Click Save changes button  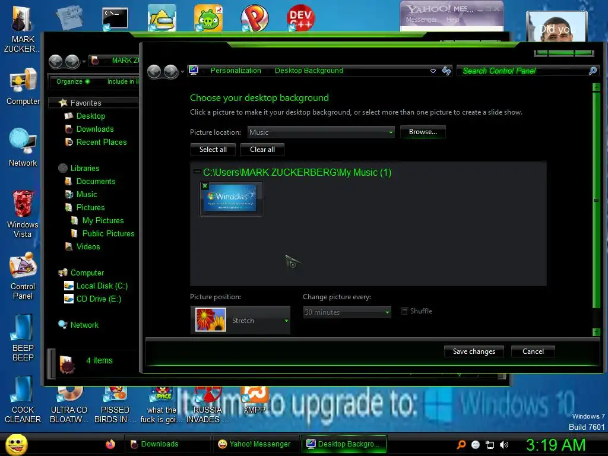tap(474, 351)
